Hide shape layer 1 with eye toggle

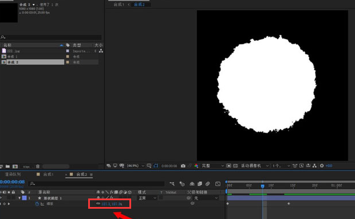click(1, 198)
